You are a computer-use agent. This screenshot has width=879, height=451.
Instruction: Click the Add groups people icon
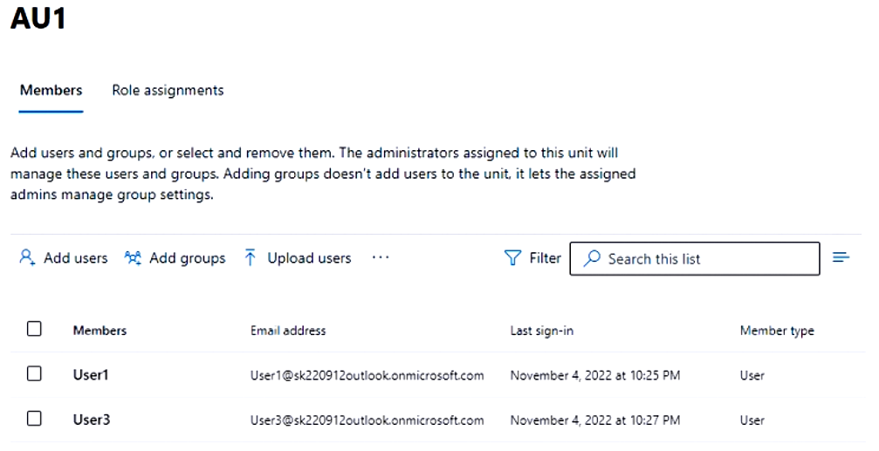pos(133,258)
